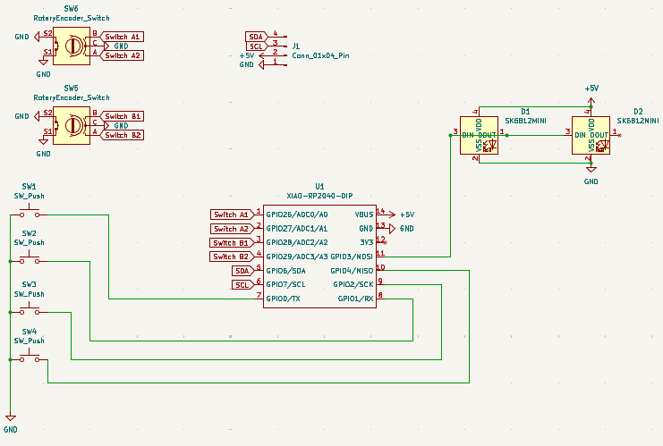Select 'Switch B1' label on U1 pin 3
The image size is (663, 446).
tap(231, 243)
